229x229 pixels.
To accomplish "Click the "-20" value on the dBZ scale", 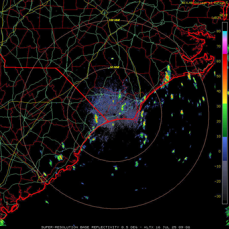I will [218, 181].
